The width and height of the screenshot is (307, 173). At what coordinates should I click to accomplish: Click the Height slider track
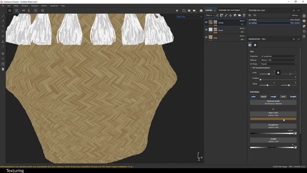pos(272,148)
